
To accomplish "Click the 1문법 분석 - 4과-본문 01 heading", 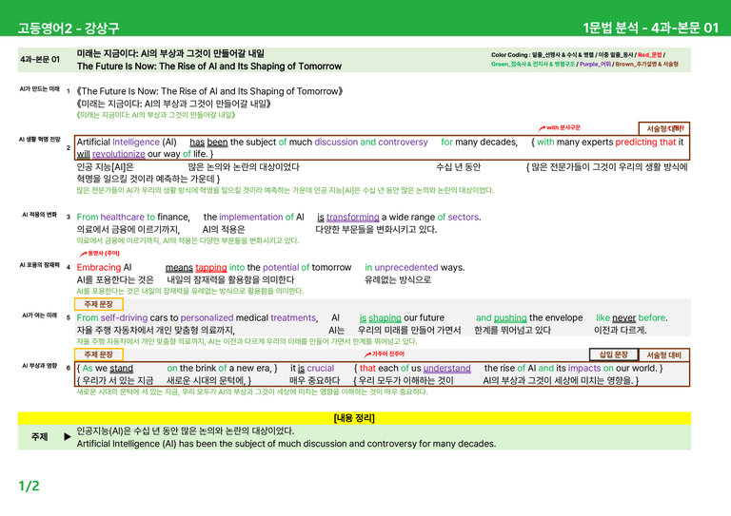I will [651, 28].
